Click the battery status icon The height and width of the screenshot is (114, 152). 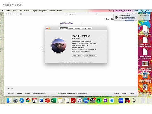(124, 11)
